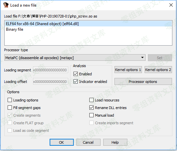Open the Processor options button
Viewport: 177px width, 151px height.
point(143,82)
